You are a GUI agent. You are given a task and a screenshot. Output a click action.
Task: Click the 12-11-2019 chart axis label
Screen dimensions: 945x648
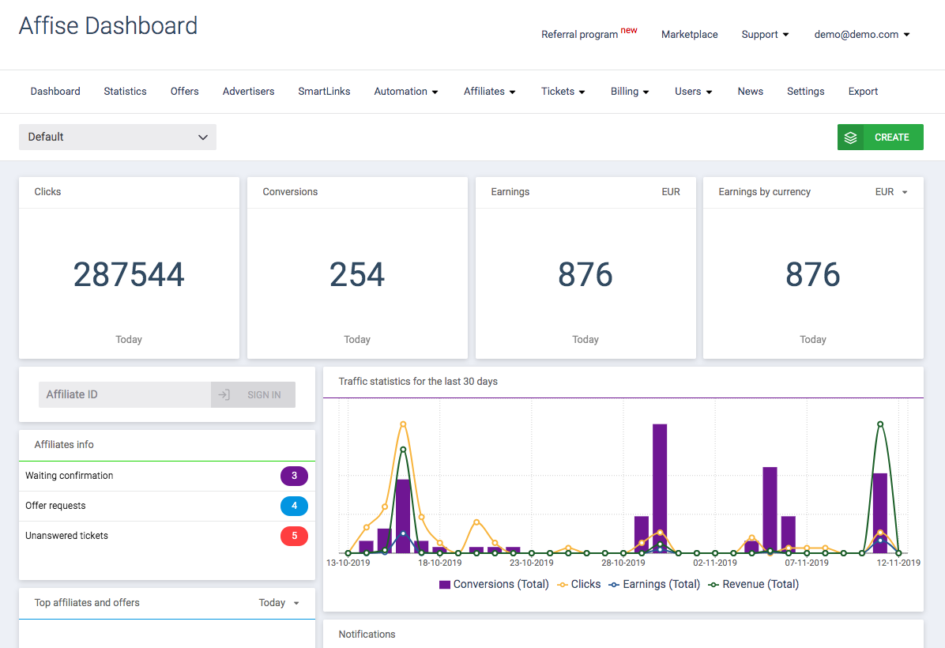point(898,563)
